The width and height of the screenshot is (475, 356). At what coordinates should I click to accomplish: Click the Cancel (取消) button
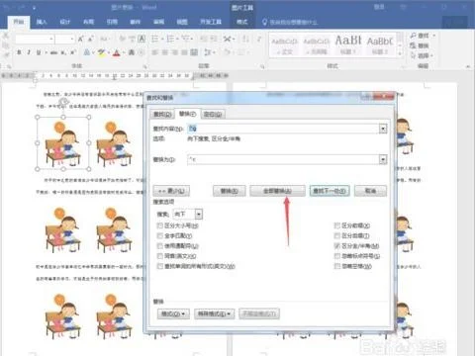coord(370,191)
